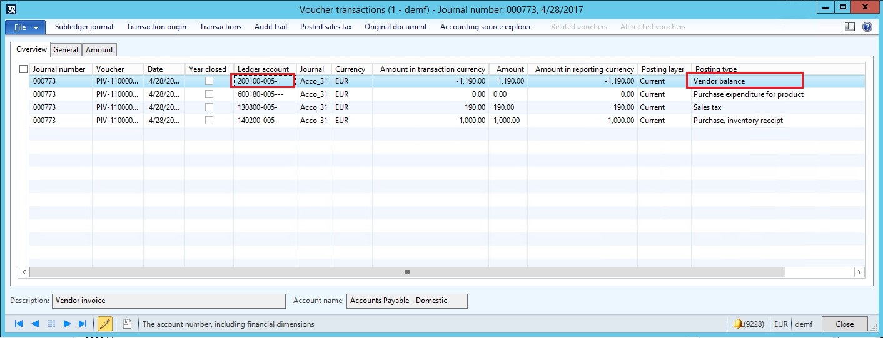Screen dimensions: 883x338
Task: Switch to the Amount tab
Action: 99,50
